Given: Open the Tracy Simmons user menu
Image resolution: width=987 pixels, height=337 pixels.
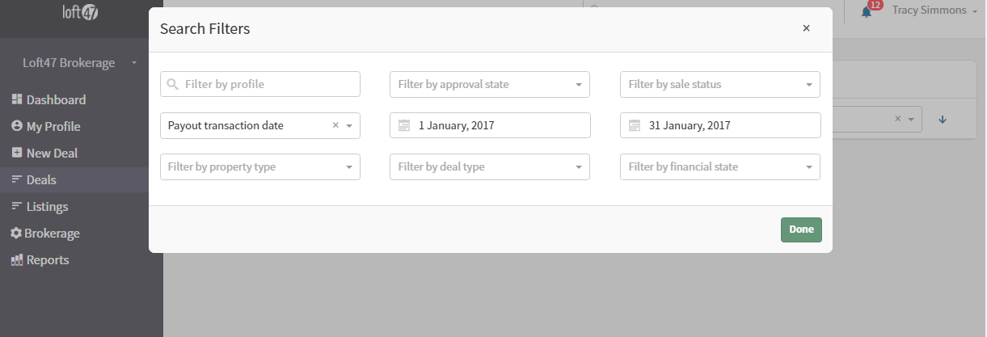Looking at the screenshot, I should (934, 11).
